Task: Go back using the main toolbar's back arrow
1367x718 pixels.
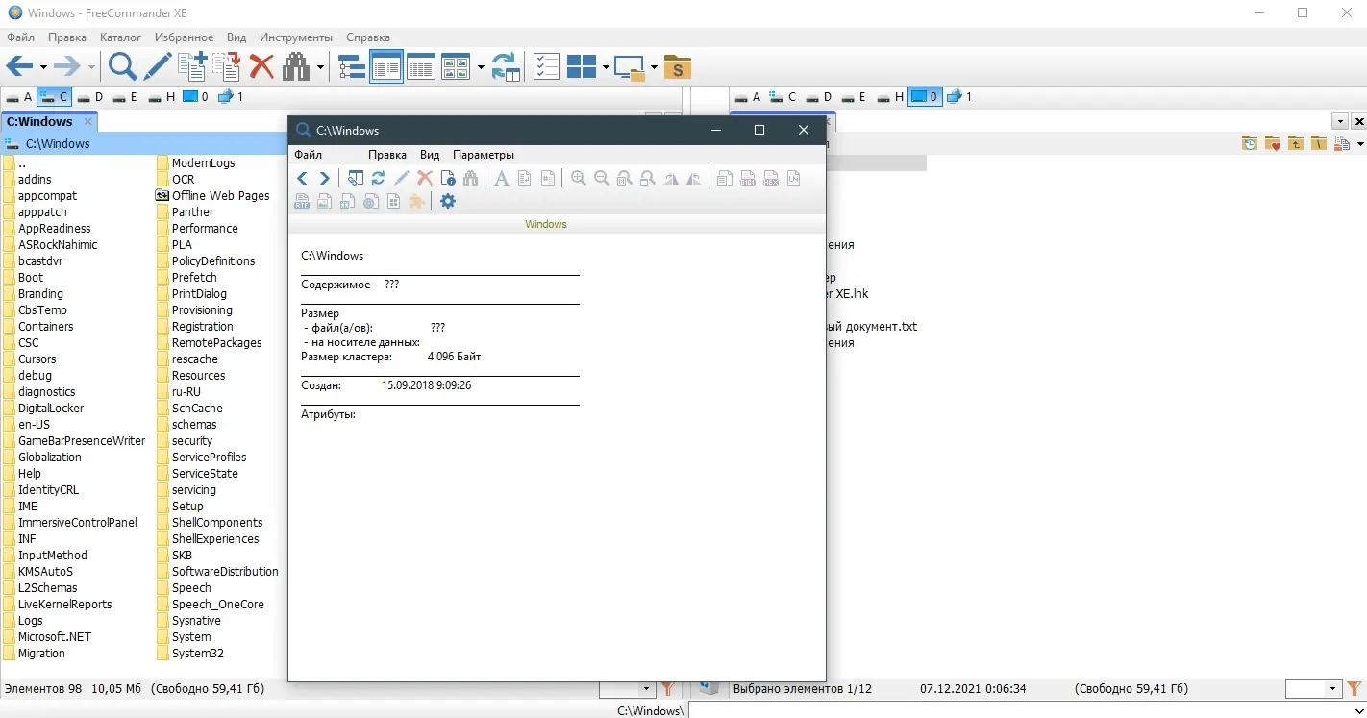Action: pos(18,66)
